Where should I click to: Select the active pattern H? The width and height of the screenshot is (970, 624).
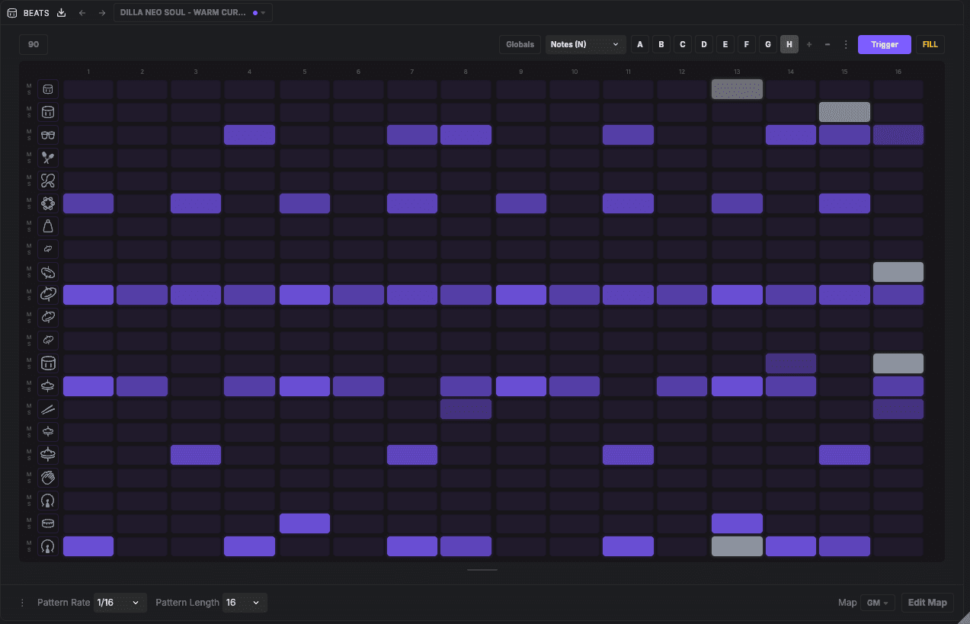pyautogui.click(x=789, y=44)
